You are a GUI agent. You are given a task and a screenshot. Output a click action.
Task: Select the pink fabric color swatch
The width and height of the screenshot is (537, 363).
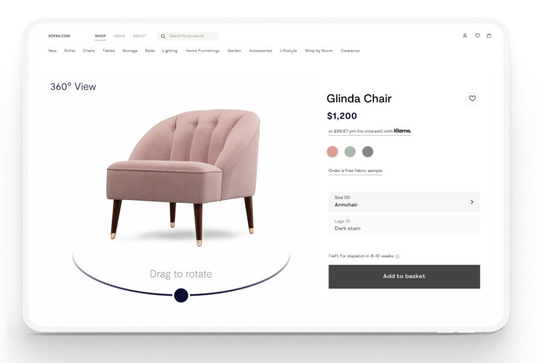click(x=332, y=152)
